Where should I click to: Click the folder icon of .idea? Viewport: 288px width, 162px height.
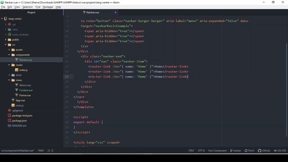tap(9, 29)
